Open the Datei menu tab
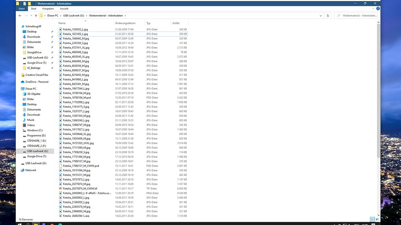The height and width of the screenshot is (225, 401). tap(21, 9)
